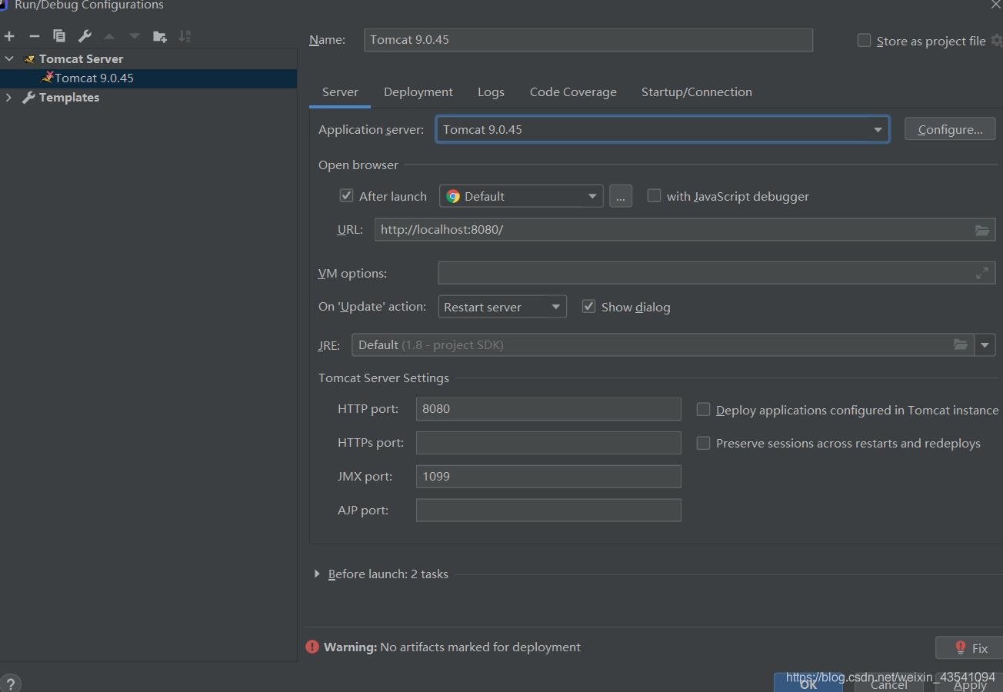Select the Templates tree item
Screen dimensions: 1003x692
pyautogui.click(x=69, y=98)
